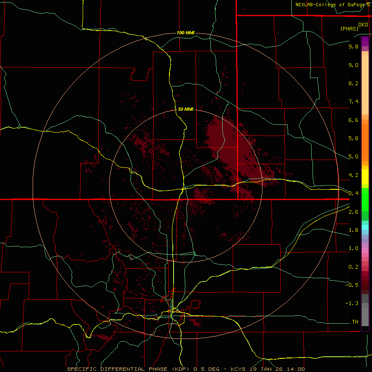Pick the peach segment of the color bar
The height and width of the screenshot is (372, 372).
coord(365,85)
